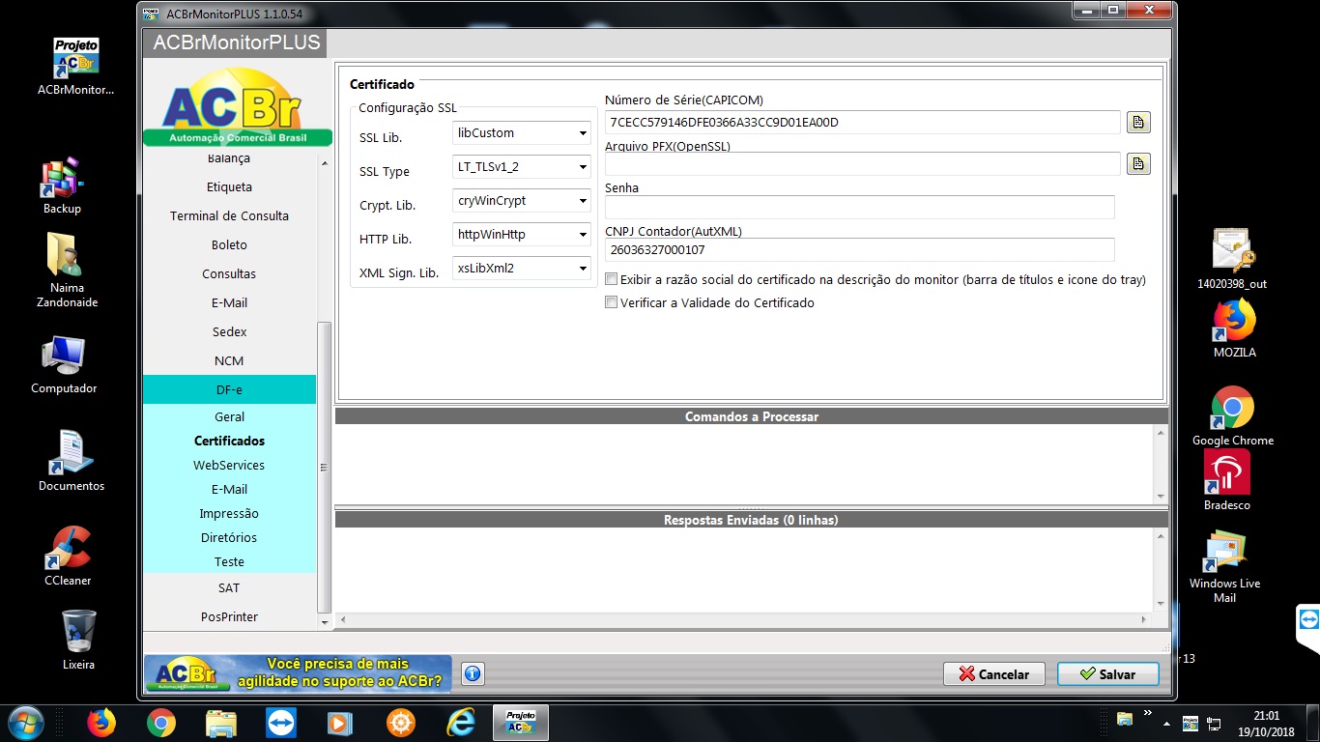
Task: Open Chrome from taskbar
Action: (x=160, y=723)
